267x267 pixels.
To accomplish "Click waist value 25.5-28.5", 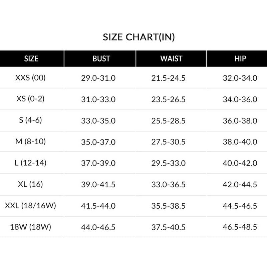I will coord(169,121).
